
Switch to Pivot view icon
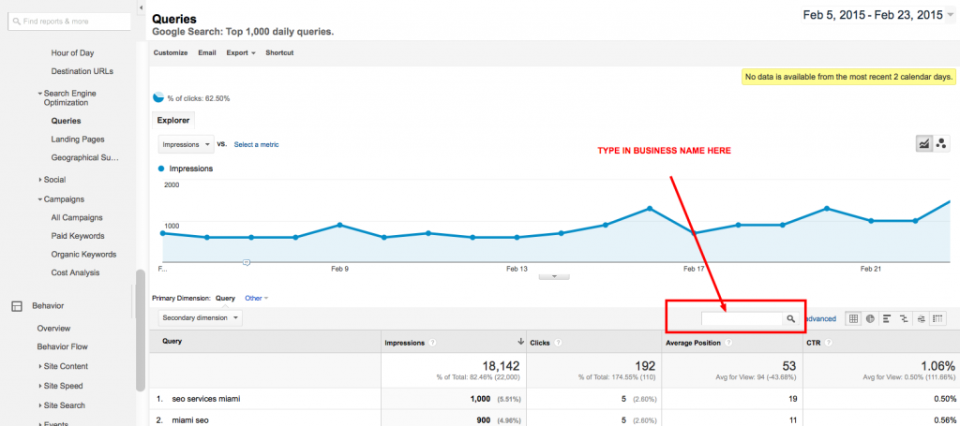coord(937,318)
